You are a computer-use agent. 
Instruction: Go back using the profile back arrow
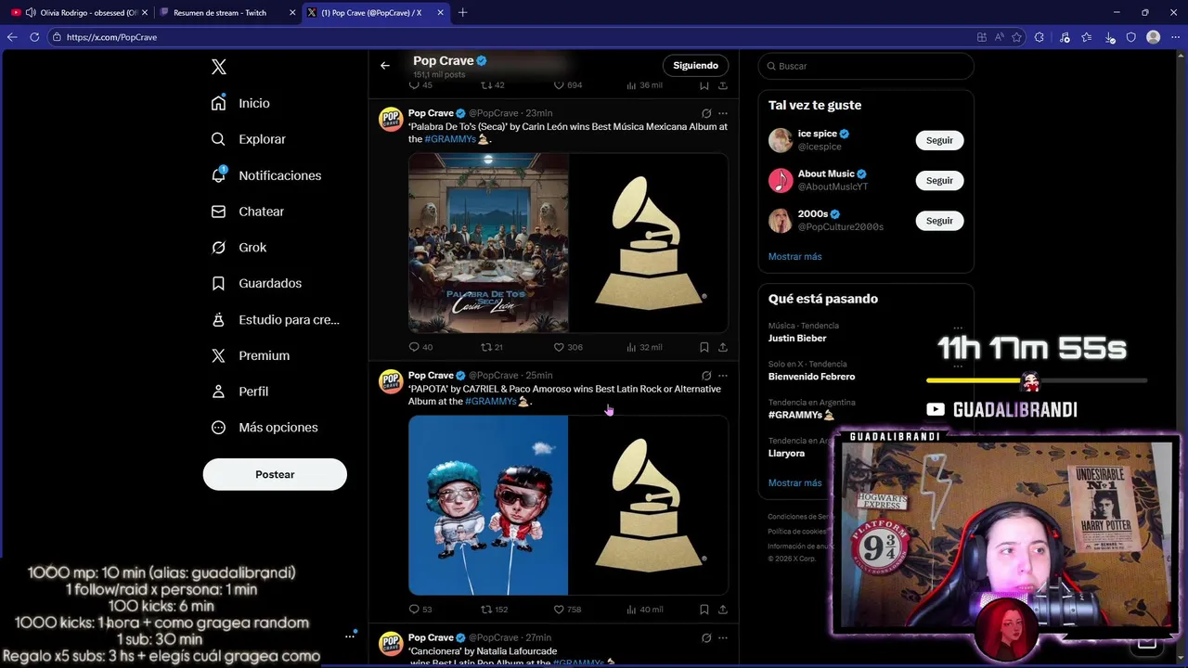[385, 66]
